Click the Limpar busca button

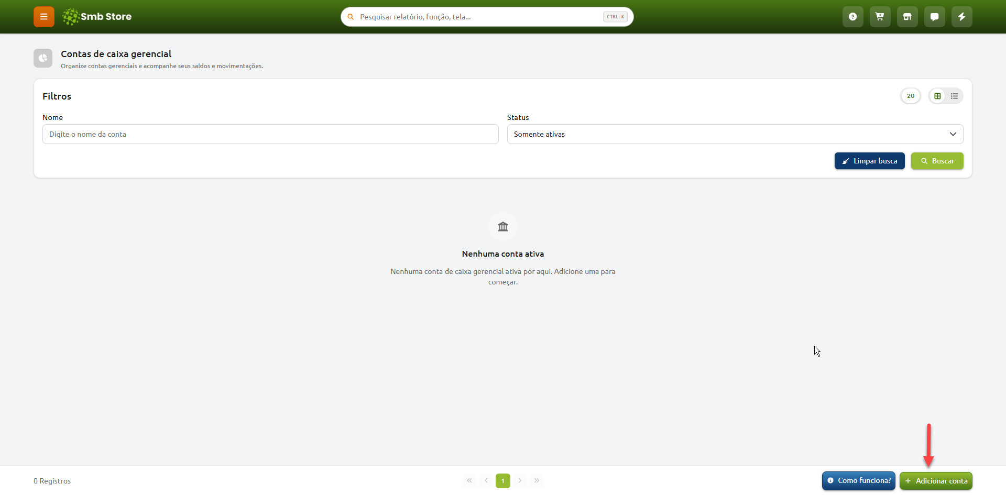(x=870, y=161)
